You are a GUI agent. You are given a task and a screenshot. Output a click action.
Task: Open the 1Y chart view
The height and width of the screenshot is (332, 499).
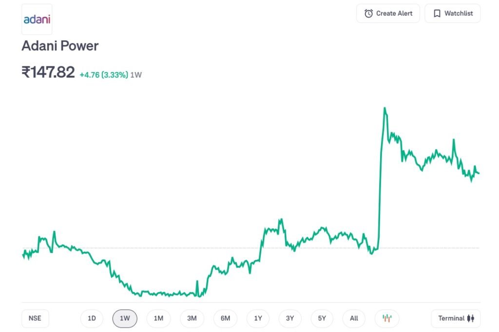pyautogui.click(x=258, y=318)
